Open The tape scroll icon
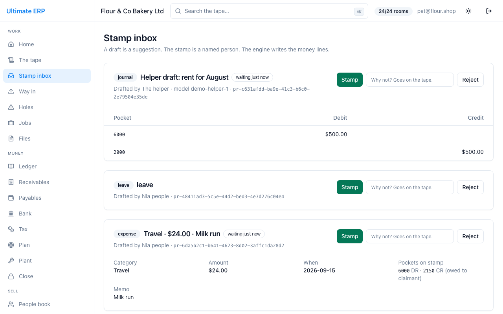503x314 pixels. click(x=11, y=60)
